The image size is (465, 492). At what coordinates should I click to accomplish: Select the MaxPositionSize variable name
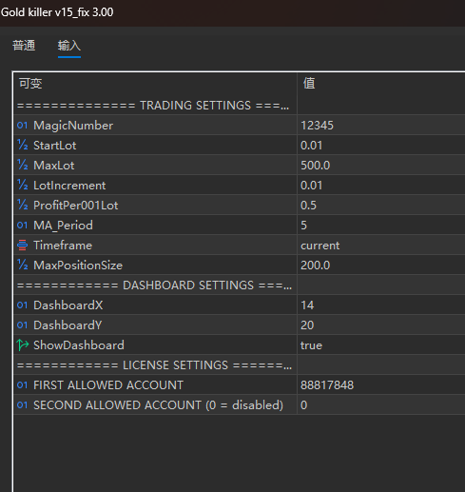(78, 266)
